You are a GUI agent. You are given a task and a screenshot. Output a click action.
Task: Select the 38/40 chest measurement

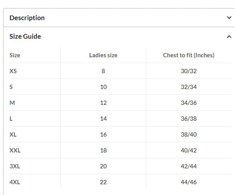[x=188, y=135]
